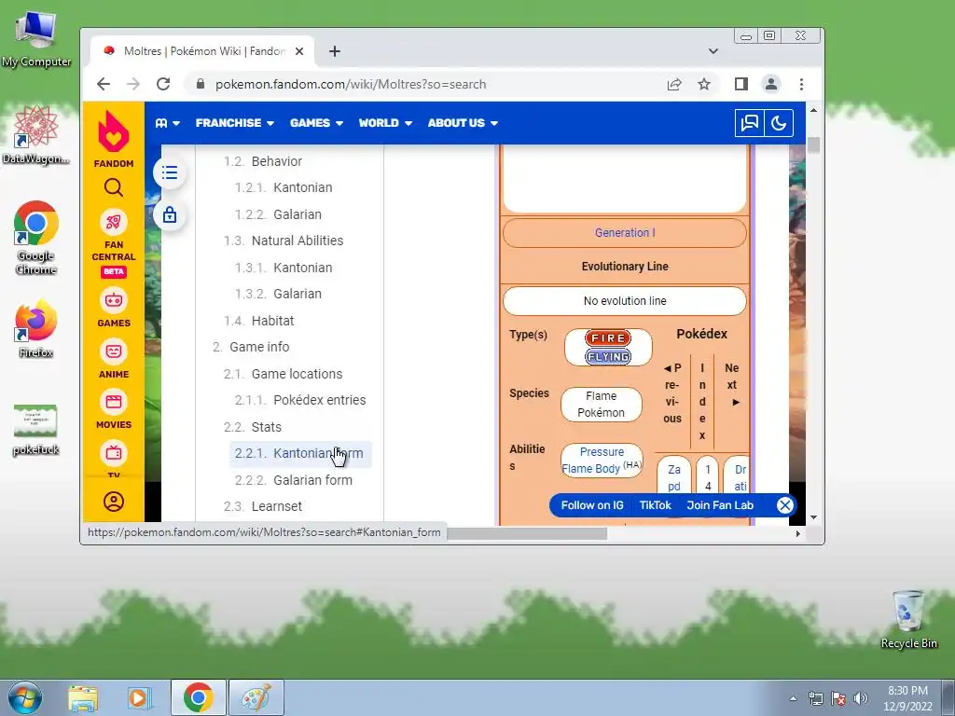Jump to 1.3.1 Kantonian section

click(x=284, y=268)
